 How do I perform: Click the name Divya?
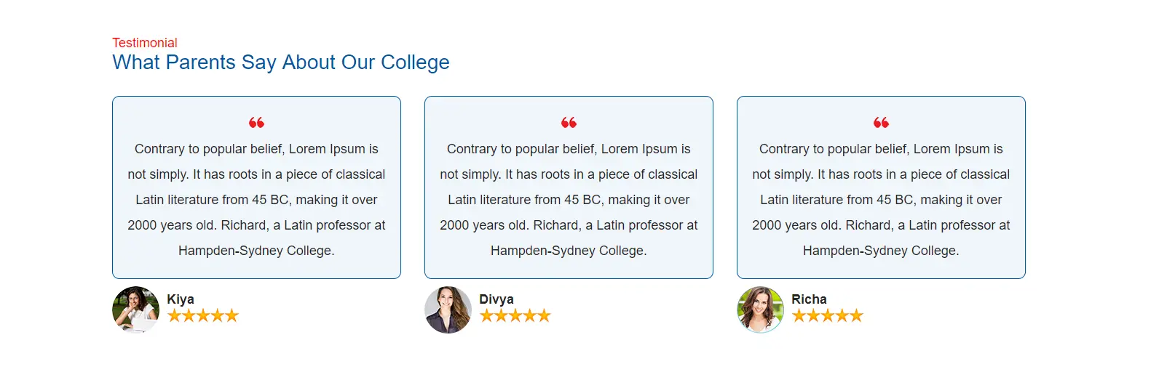pos(496,299)
